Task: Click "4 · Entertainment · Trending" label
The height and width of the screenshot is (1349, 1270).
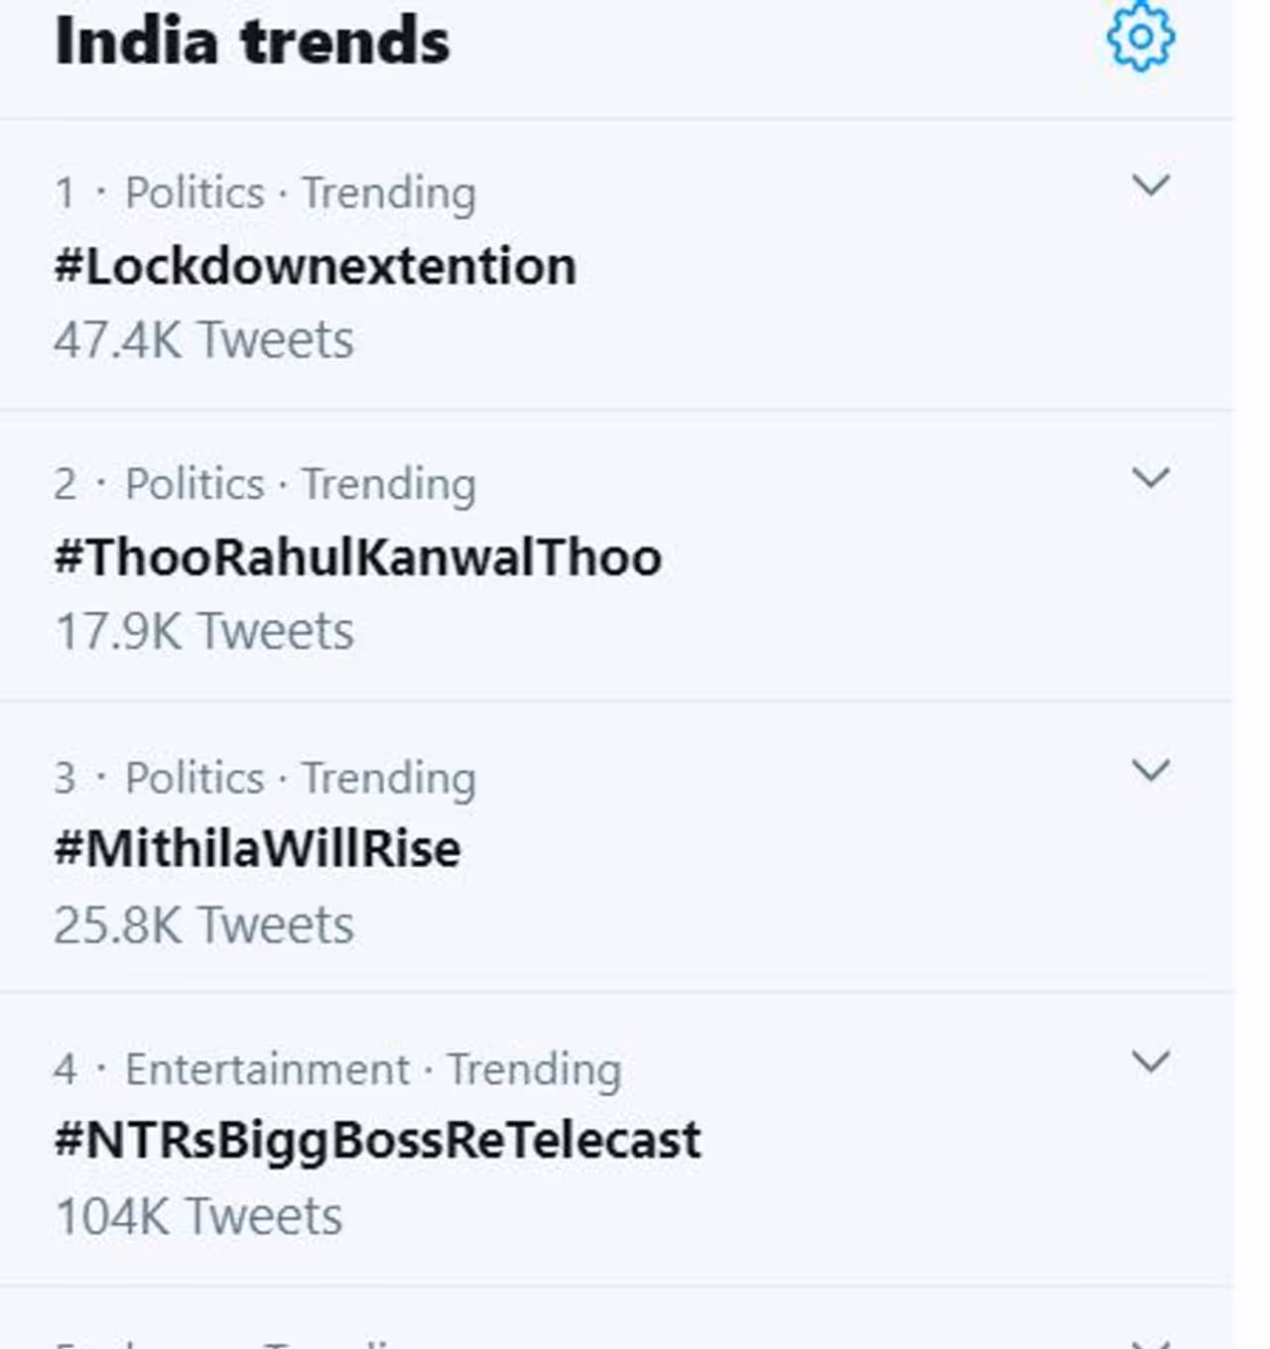Action: pos(337,1069)
